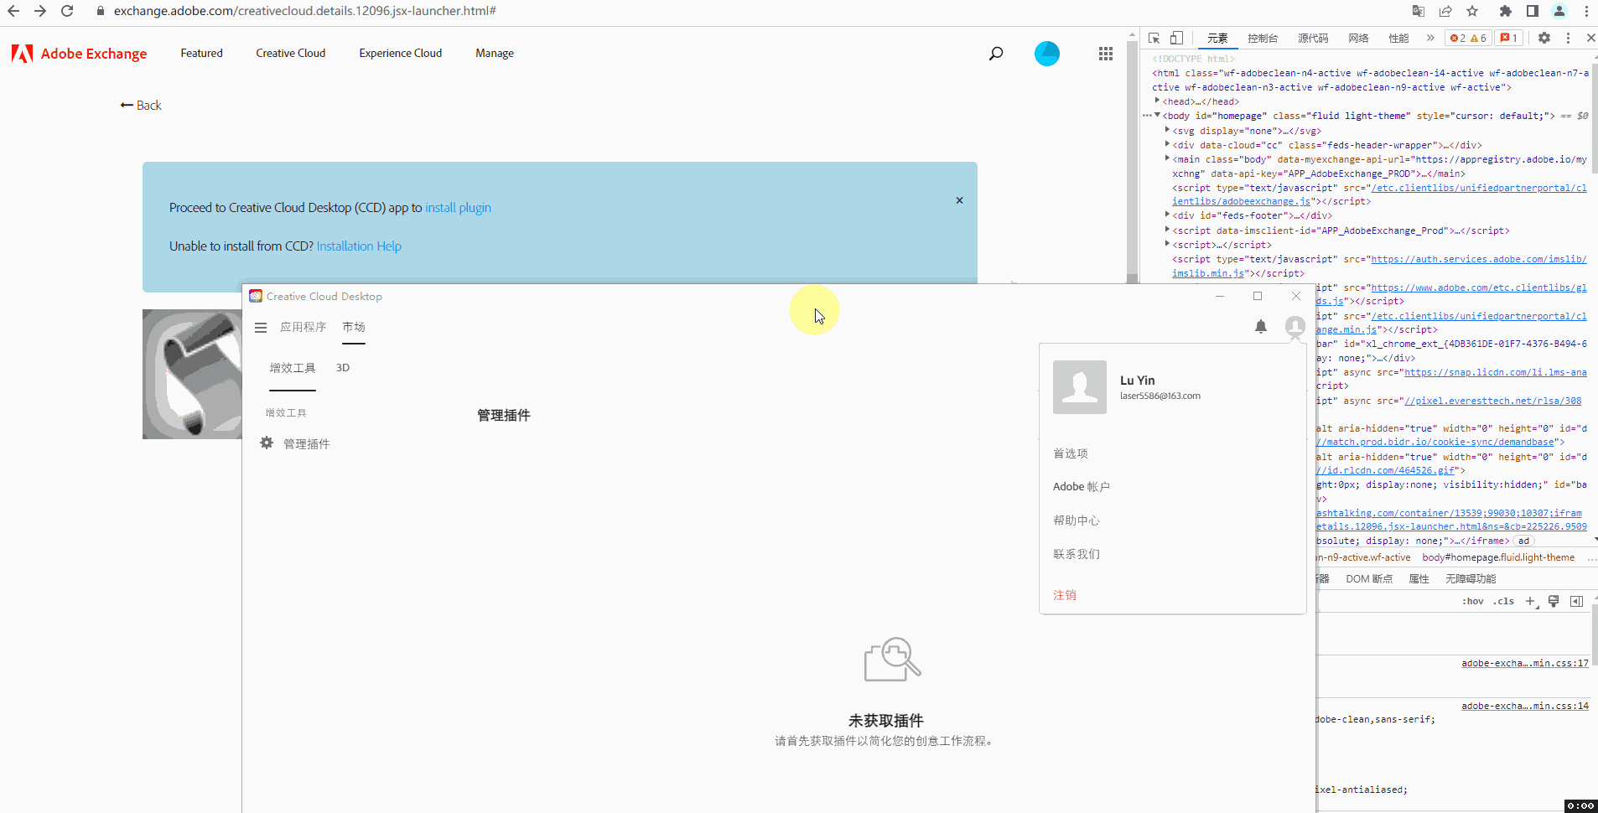The image size is (1598, 813).
Task: Expand the head element node
Action: [1158, 101]
